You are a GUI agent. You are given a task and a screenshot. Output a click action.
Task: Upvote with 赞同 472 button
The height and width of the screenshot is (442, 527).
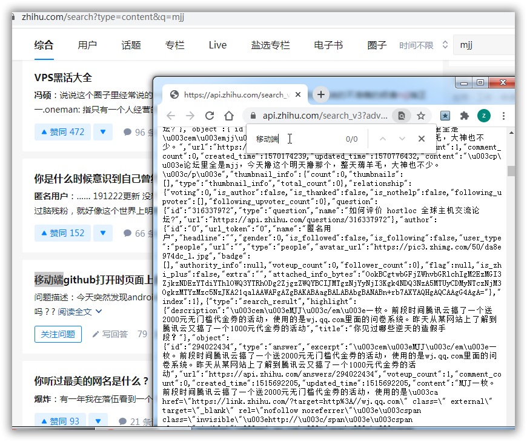pos(62,132)
